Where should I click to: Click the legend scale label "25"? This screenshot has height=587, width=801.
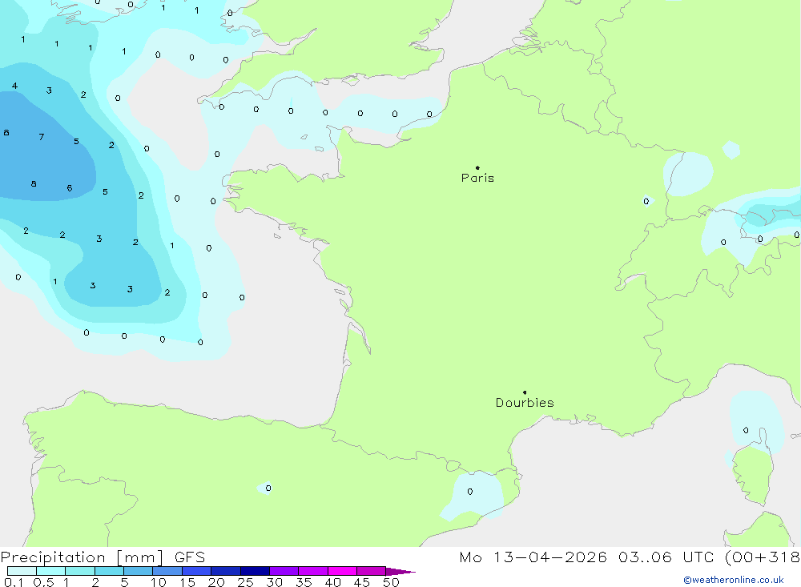pos(246,582)
